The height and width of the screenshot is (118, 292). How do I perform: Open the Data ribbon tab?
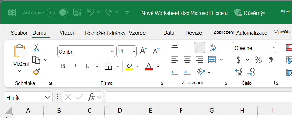click(169, 33)
